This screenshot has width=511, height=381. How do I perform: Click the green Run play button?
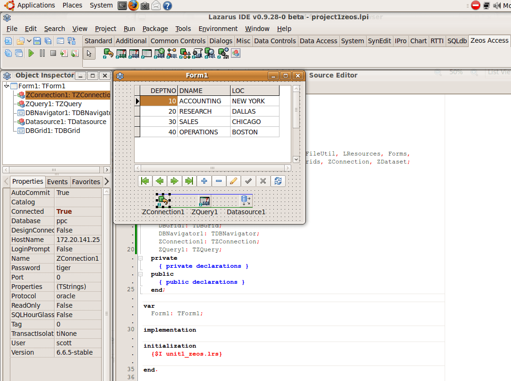(x=31, y=53)
